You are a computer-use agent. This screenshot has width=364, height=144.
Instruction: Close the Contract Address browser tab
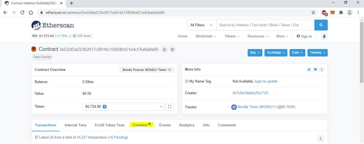(61, 3)
